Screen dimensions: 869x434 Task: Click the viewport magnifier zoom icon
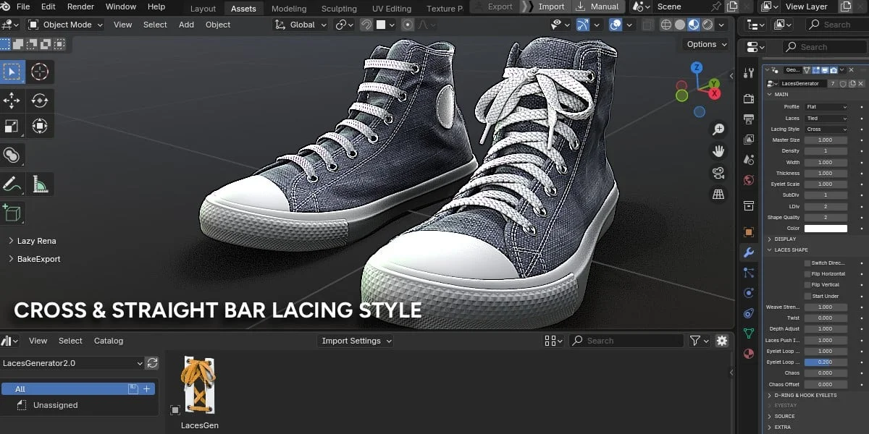coord(719,129)
